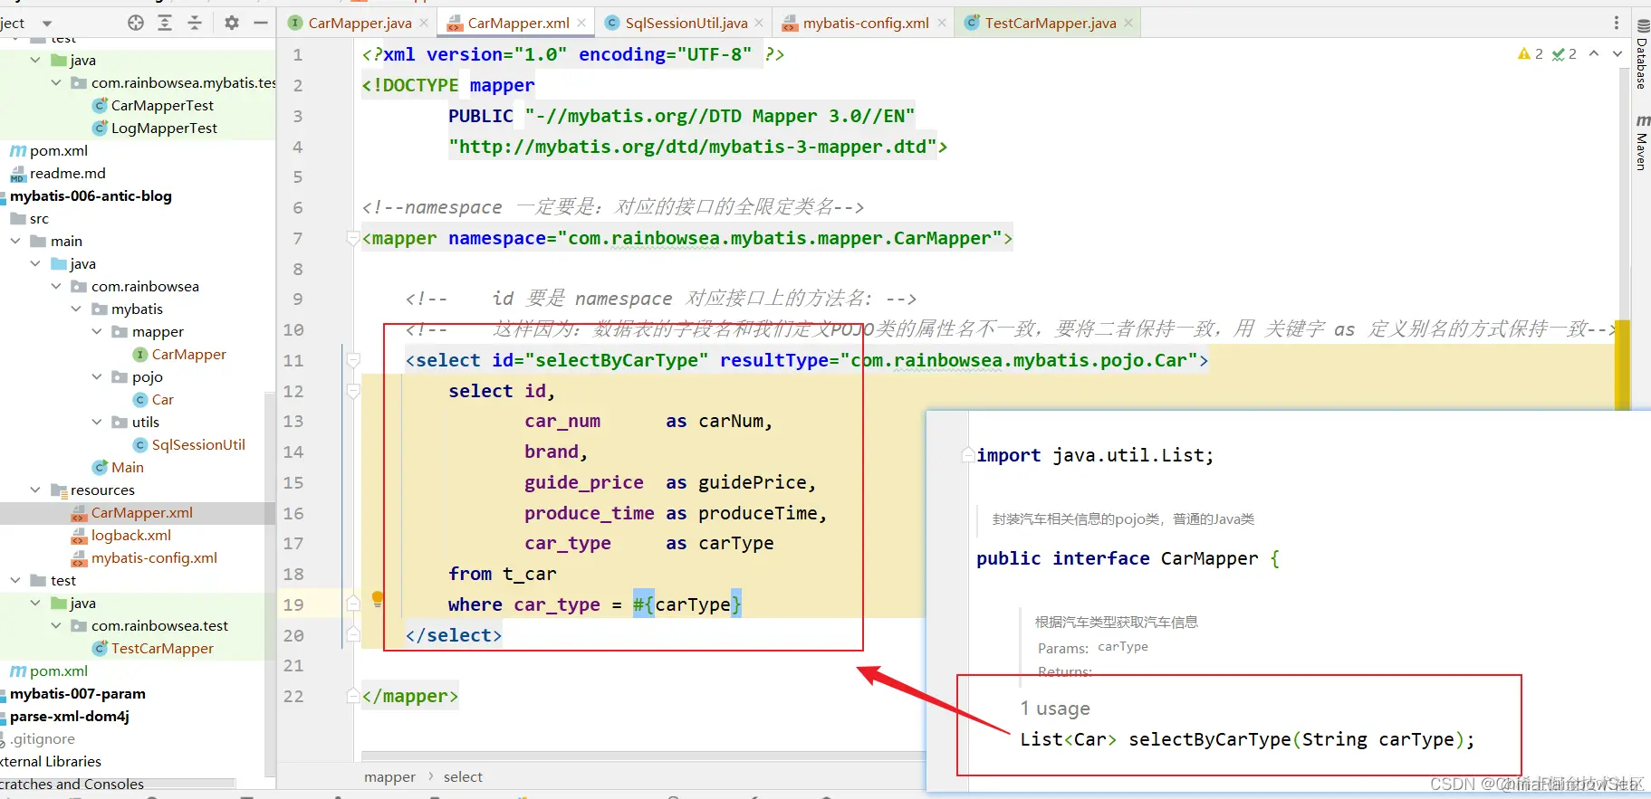Select SqlSessionUtil class in project tree
This screenshot has height=799, width=1651.
click(x=198, y=444)
